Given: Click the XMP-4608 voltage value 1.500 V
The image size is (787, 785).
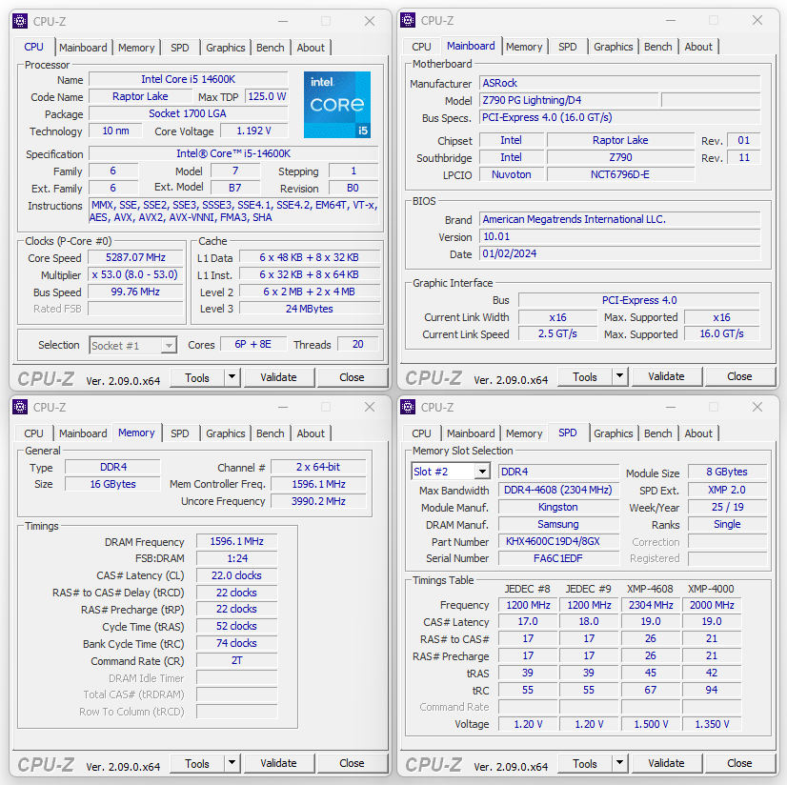Looking at the screenshot, I should pos(651,724).
